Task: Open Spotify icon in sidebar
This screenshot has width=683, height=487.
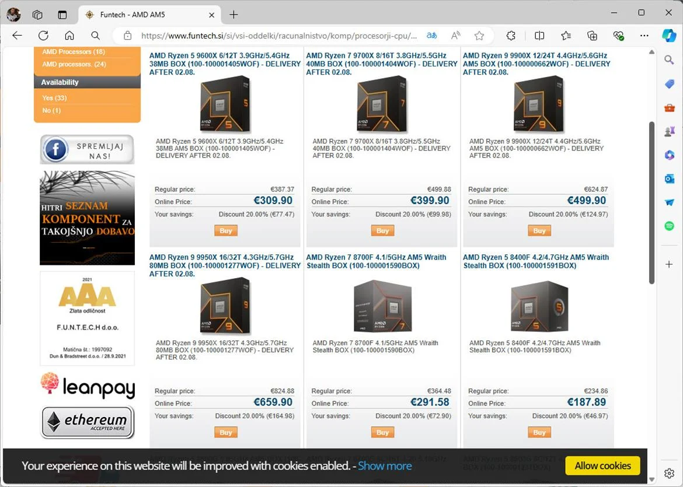Action: [x=670, y=226]
